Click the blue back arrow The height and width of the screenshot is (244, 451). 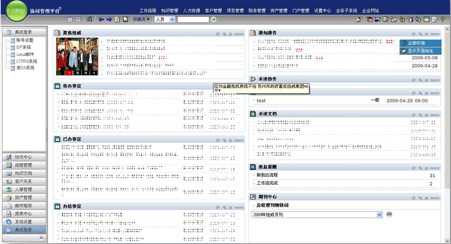coord(101,19)
